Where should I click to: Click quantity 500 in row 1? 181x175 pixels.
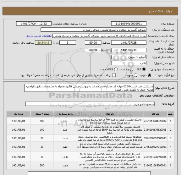point(42,121)
